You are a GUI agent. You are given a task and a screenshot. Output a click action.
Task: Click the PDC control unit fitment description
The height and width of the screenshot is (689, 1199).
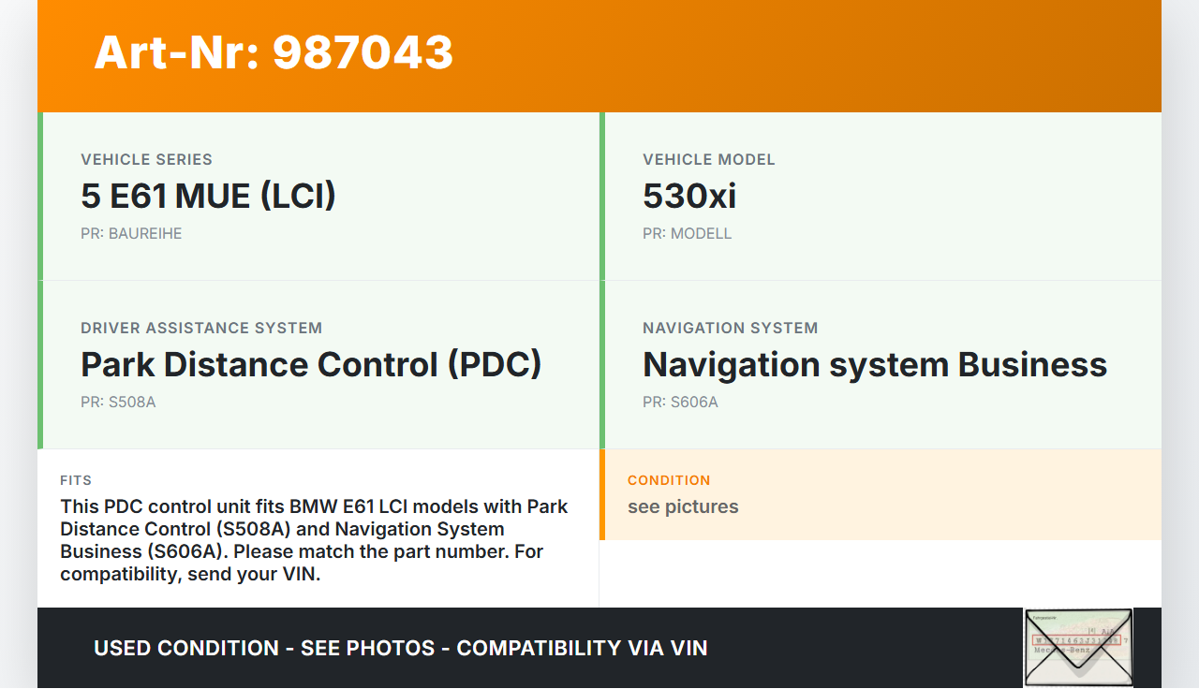(314, 540)
